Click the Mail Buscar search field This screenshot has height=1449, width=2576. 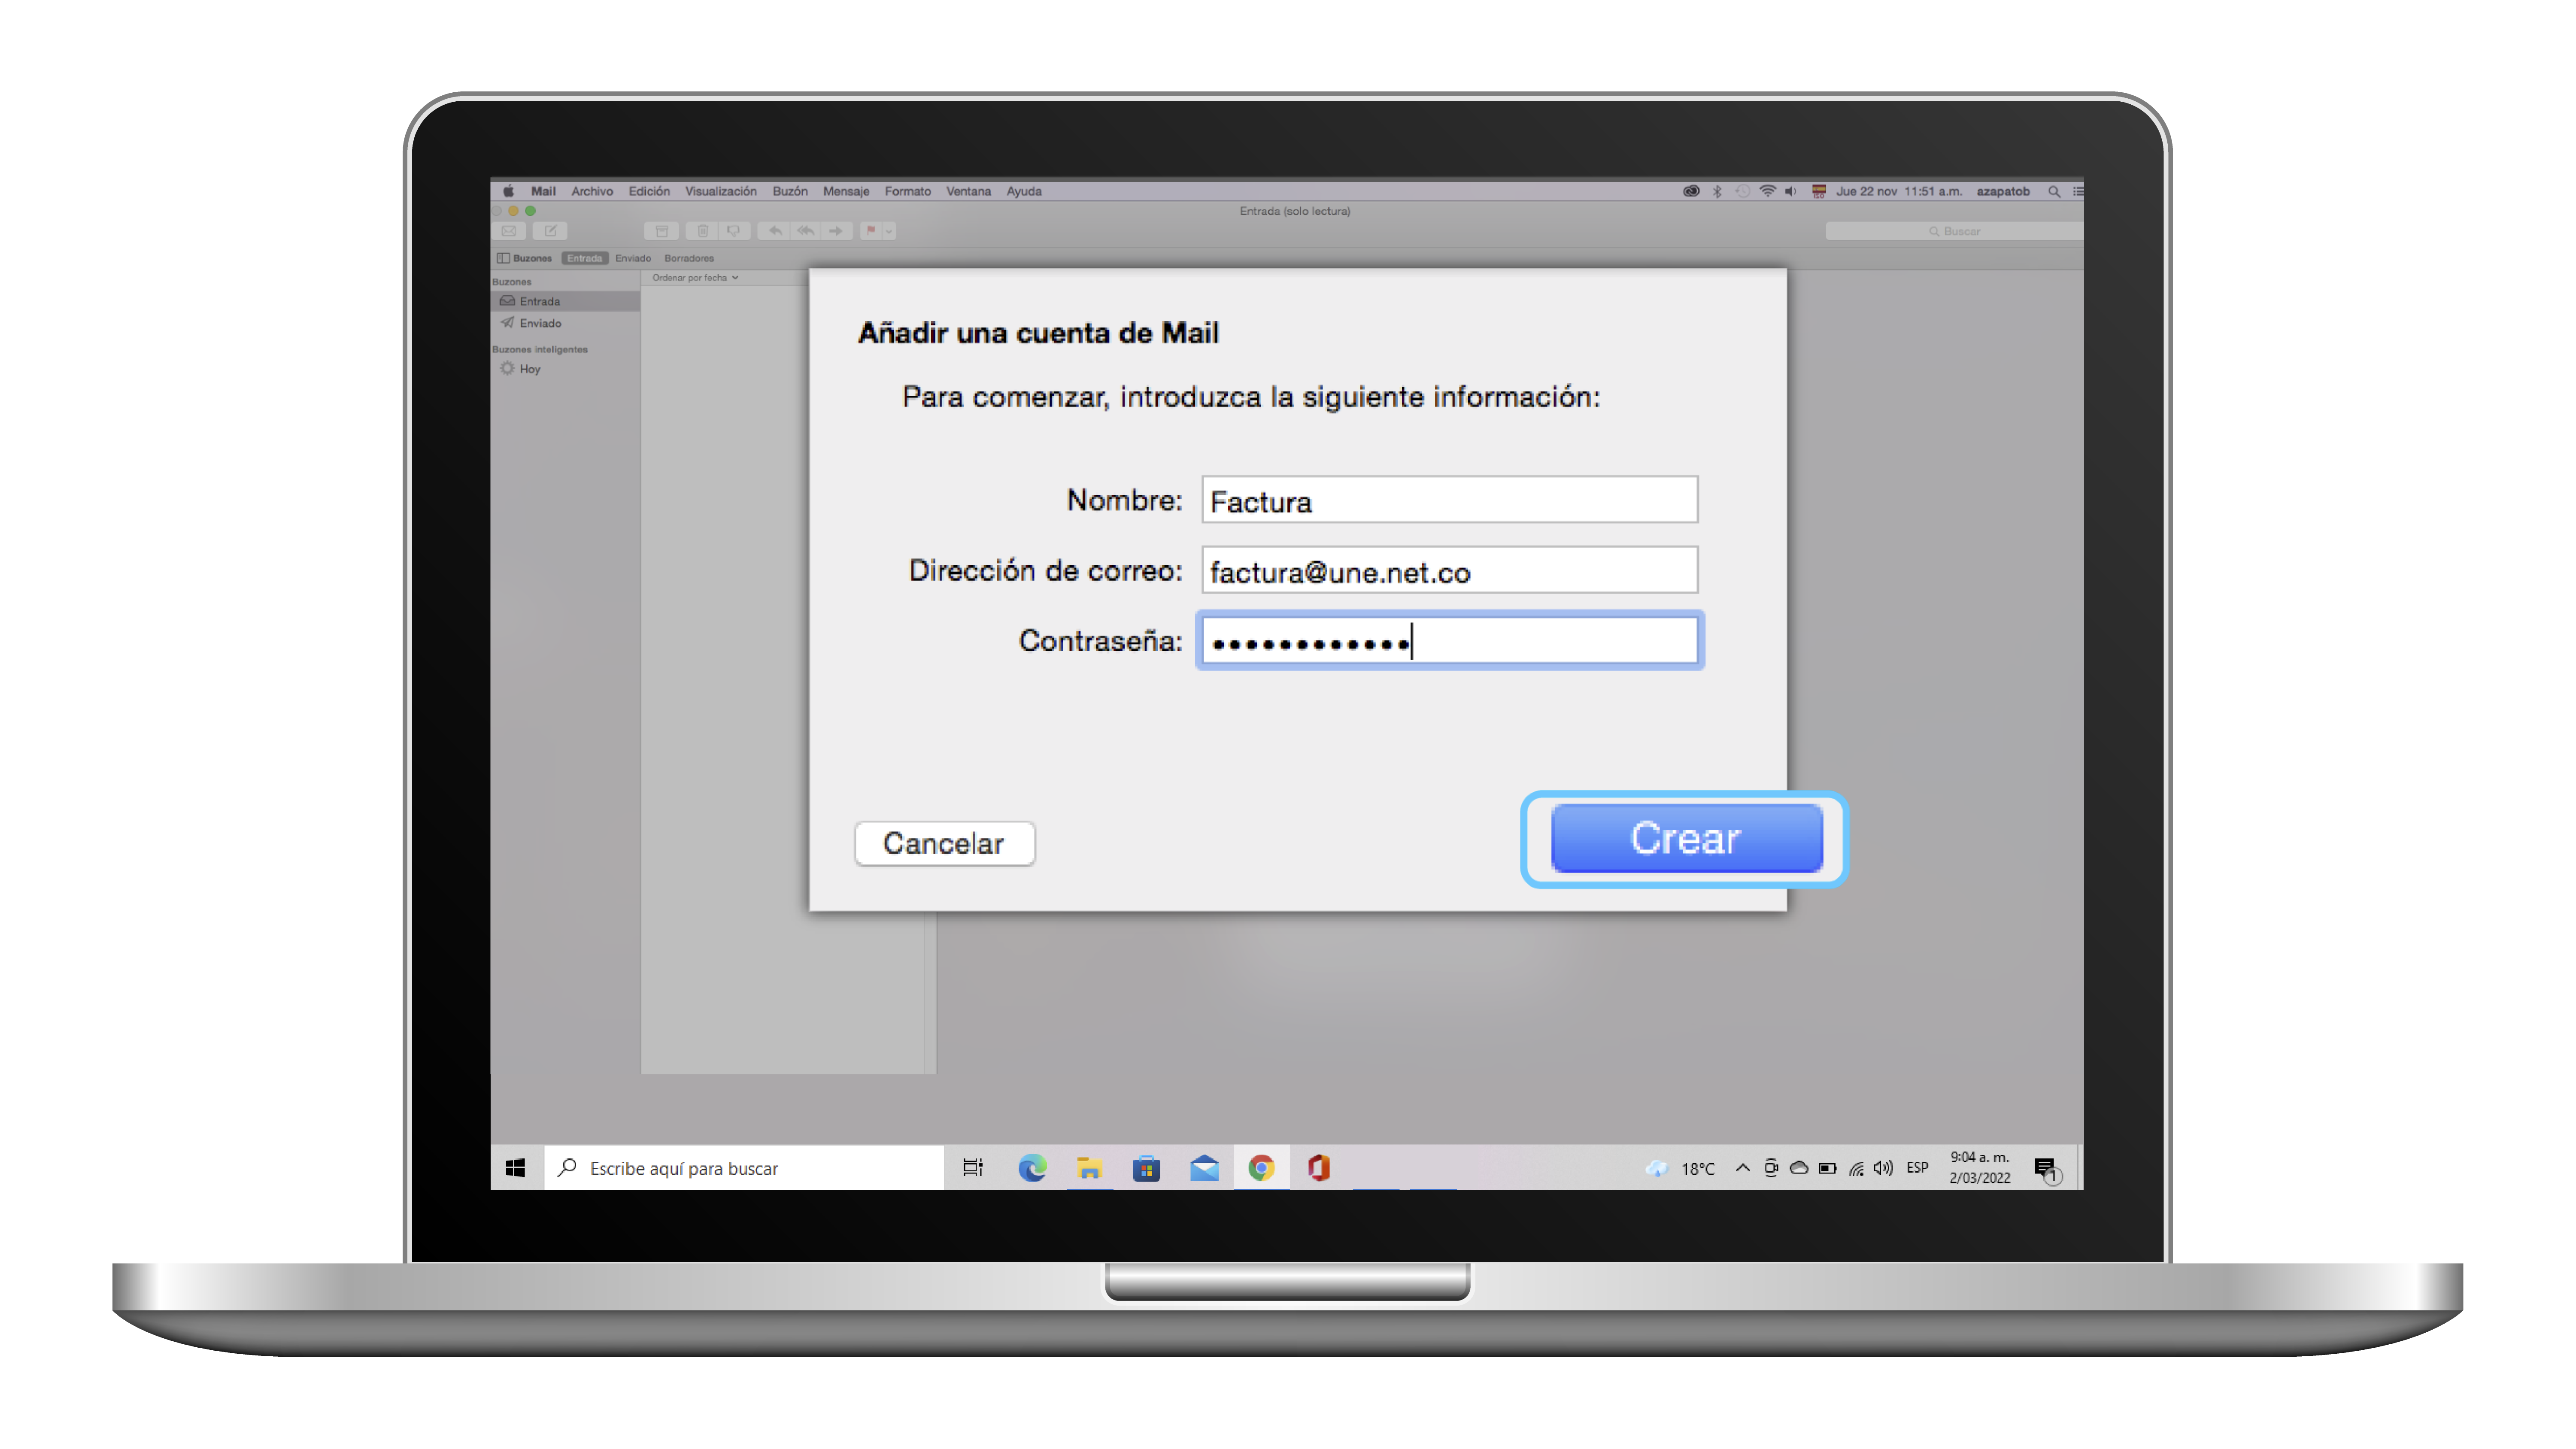tap(1954, 231)
